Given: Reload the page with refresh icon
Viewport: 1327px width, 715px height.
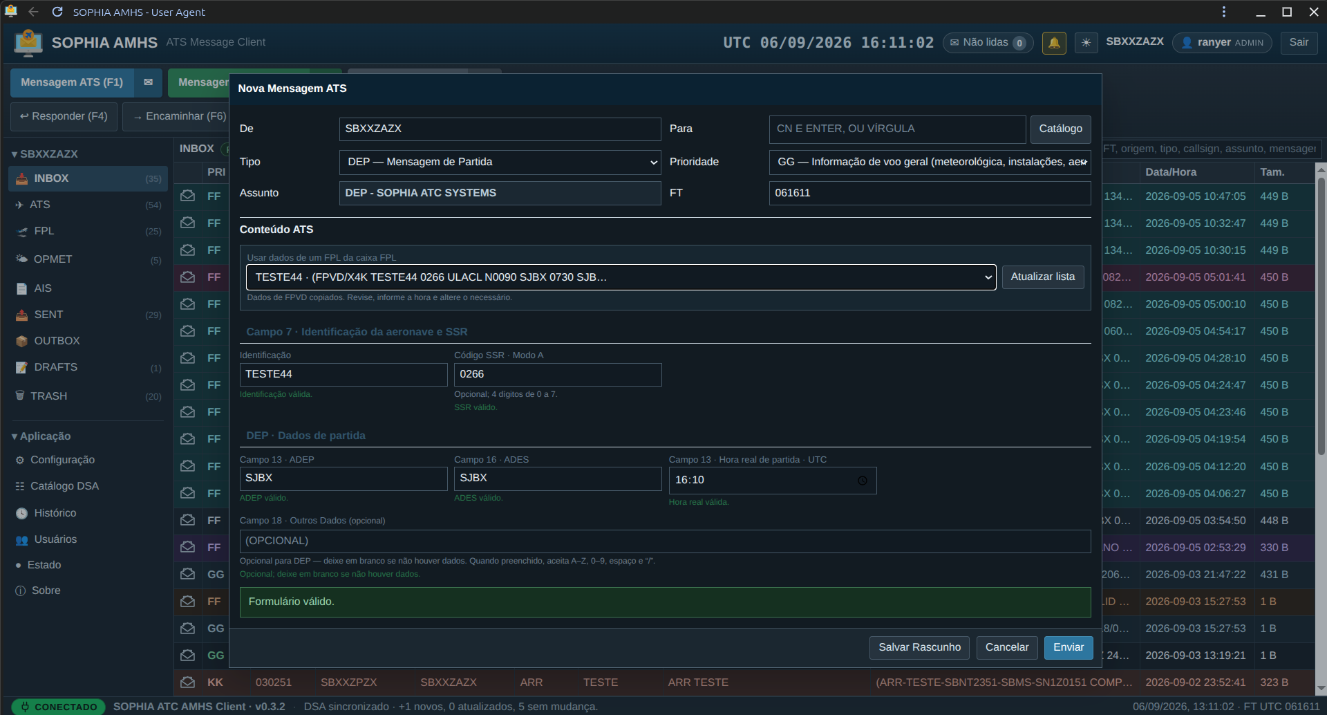Looking at the screenshot, I should coord(57,12).
